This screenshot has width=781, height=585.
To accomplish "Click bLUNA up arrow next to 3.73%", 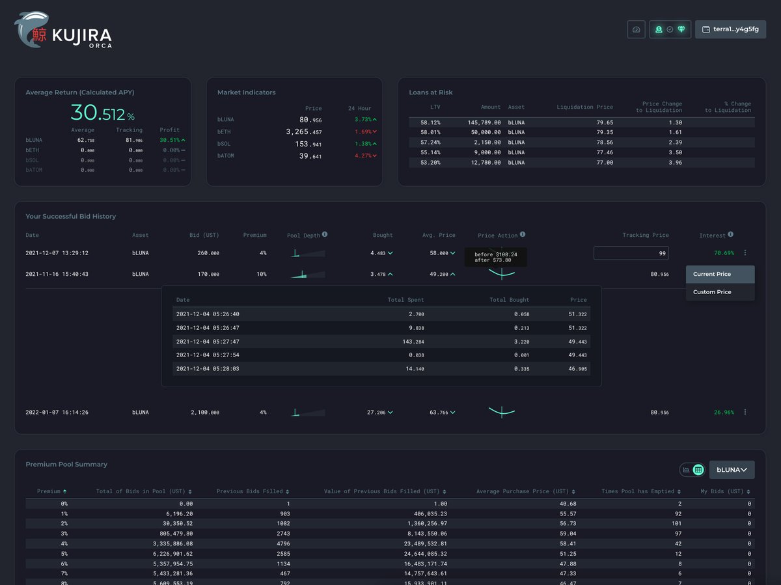I will click(x=375, y=120).
